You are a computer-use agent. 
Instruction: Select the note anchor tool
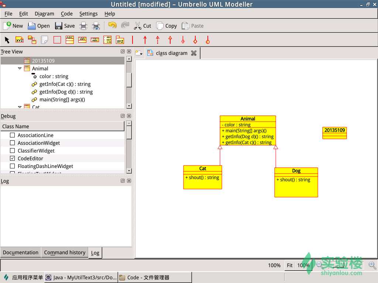pos(32,40)
